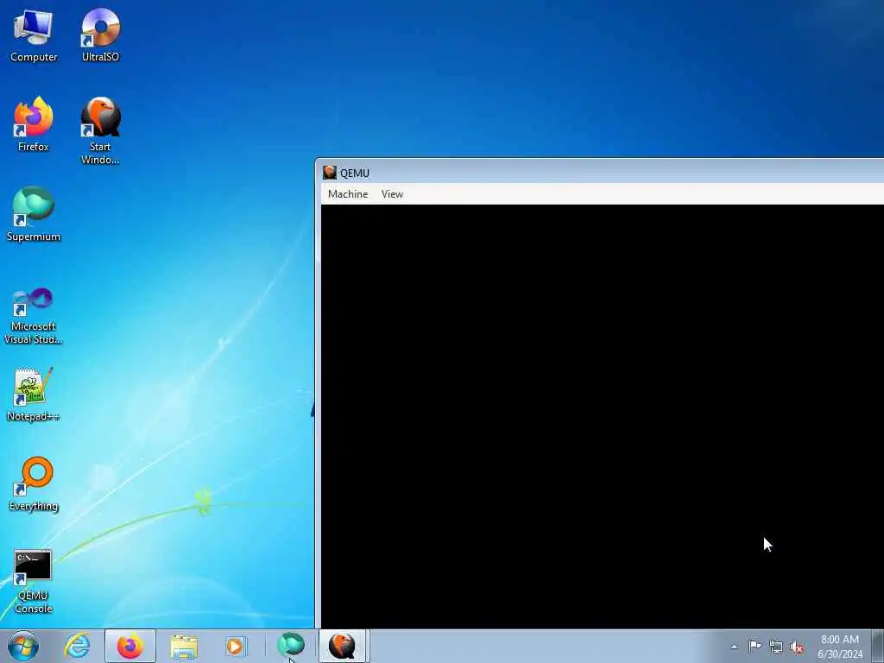The image size is (884, 663).
Task: Select the Notepad++ desktop shortcut
Action: 34,394
